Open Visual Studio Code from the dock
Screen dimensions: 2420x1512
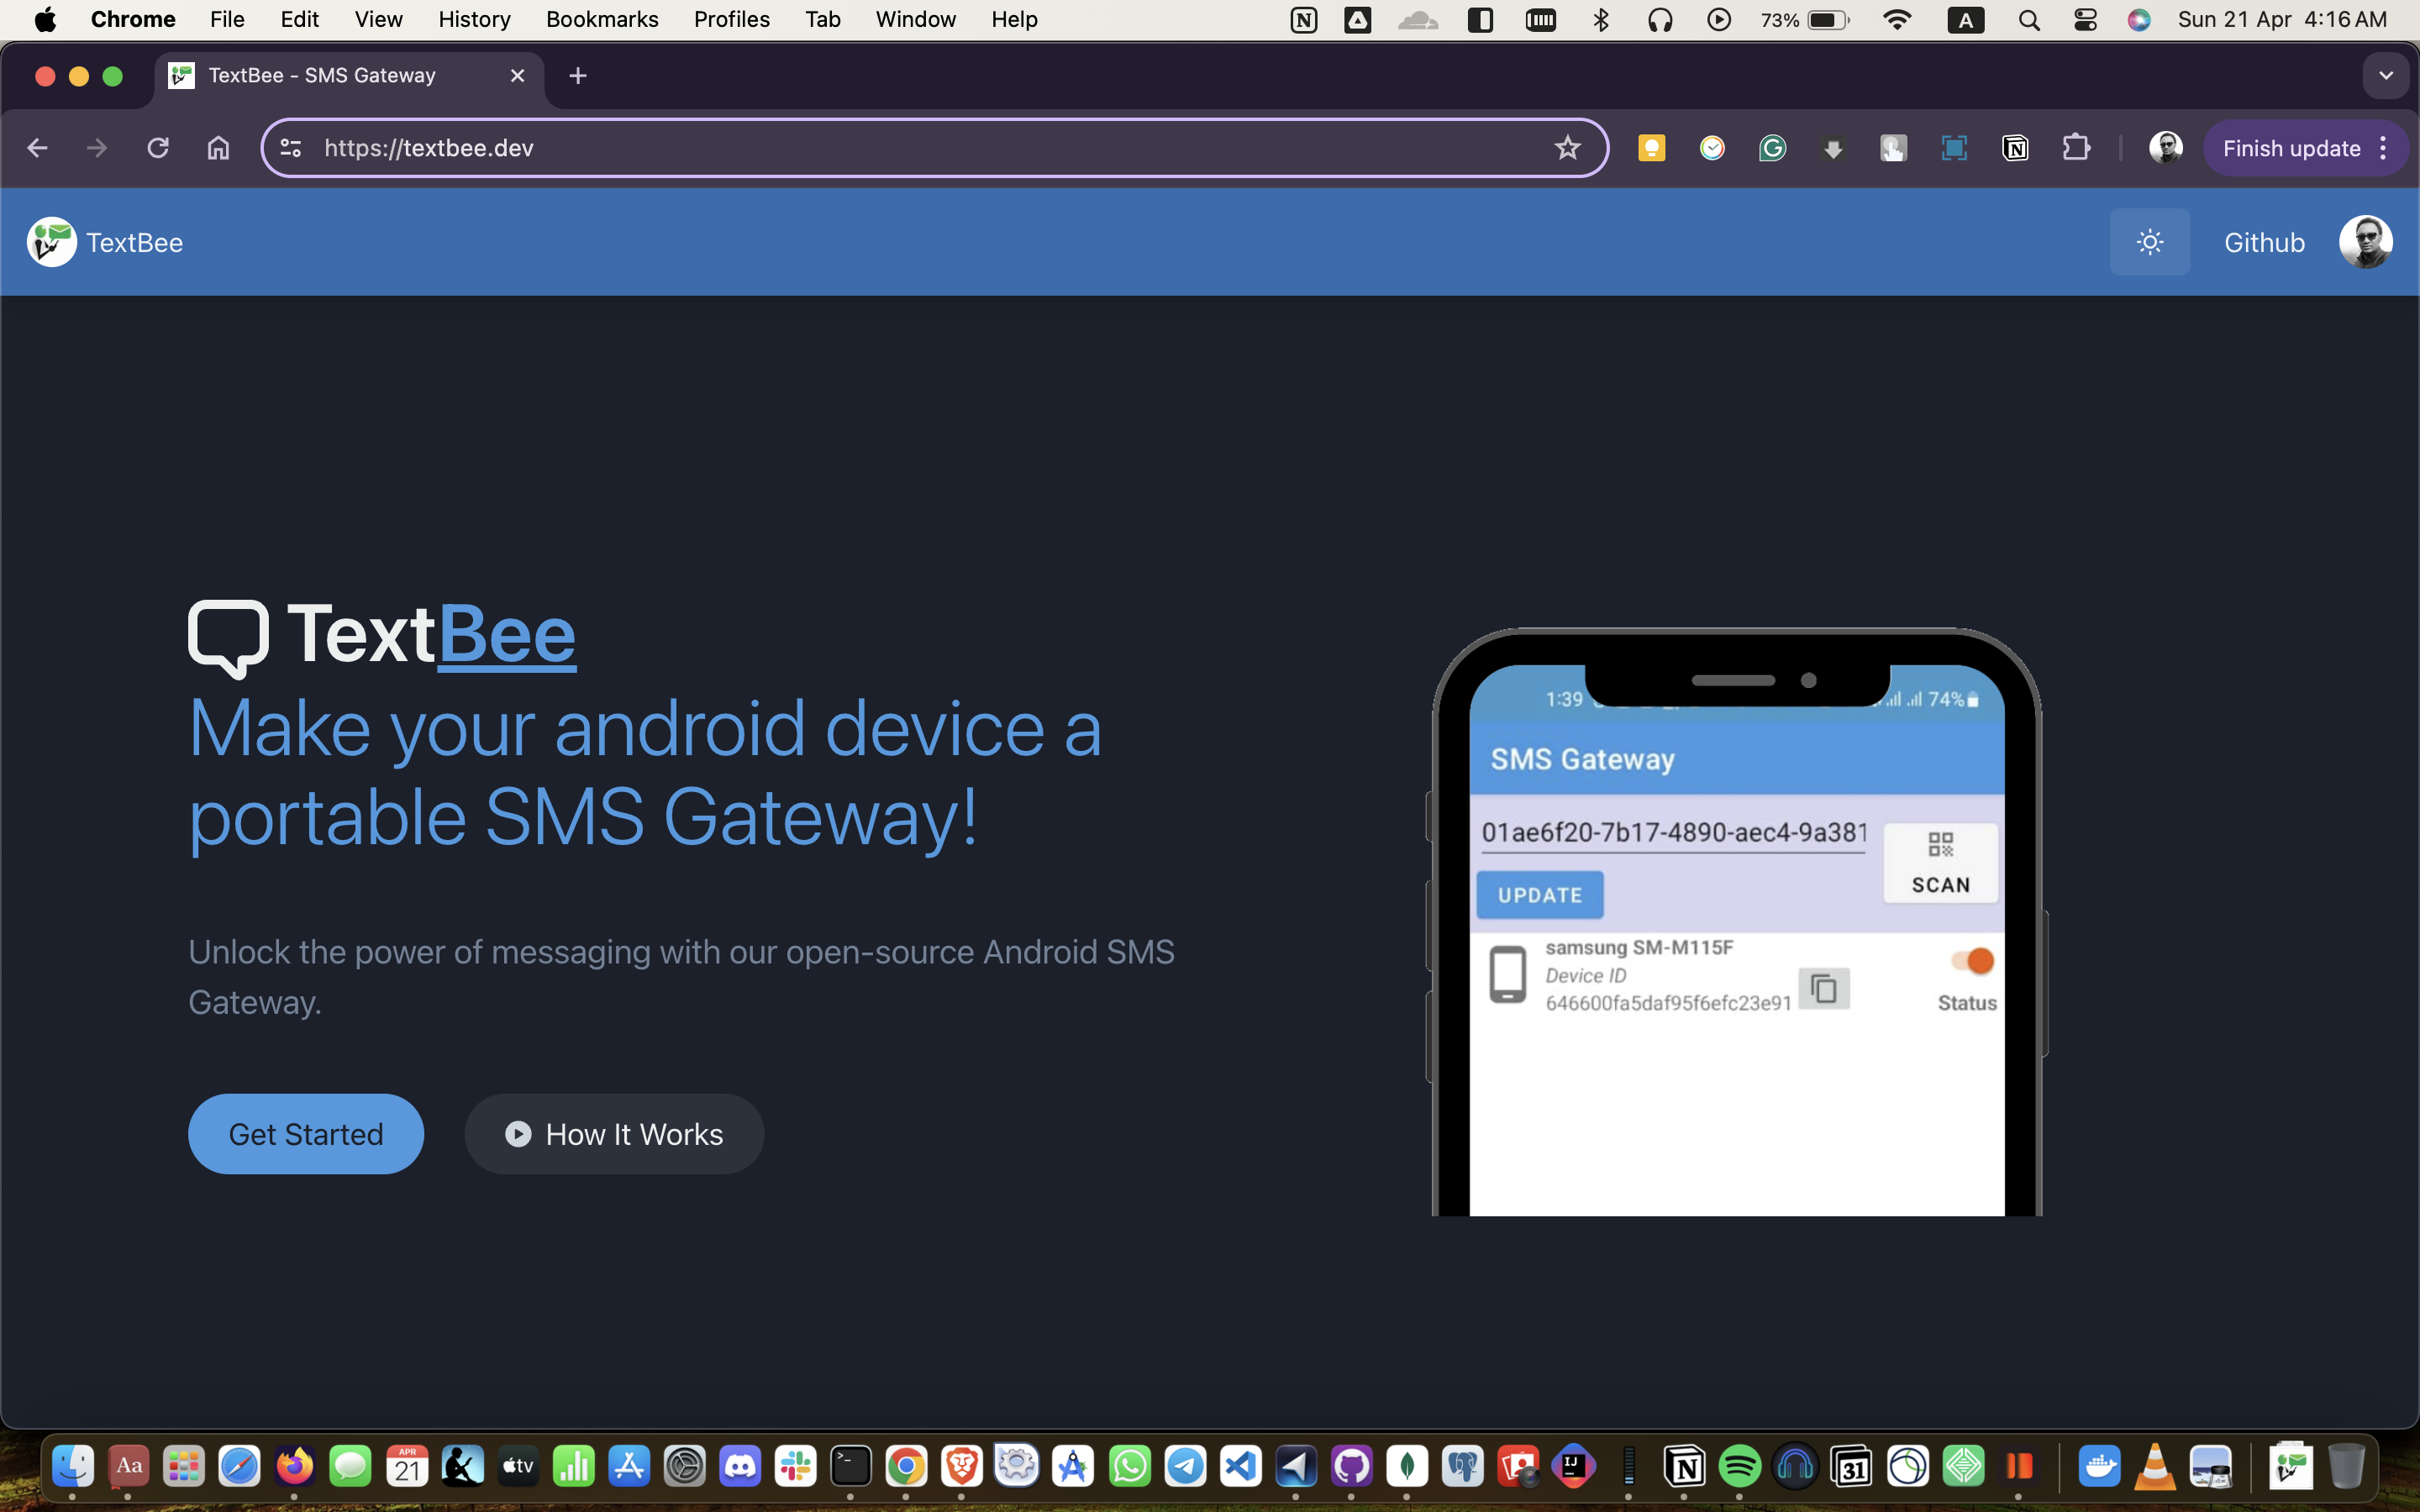(x=1240, y=1466)
